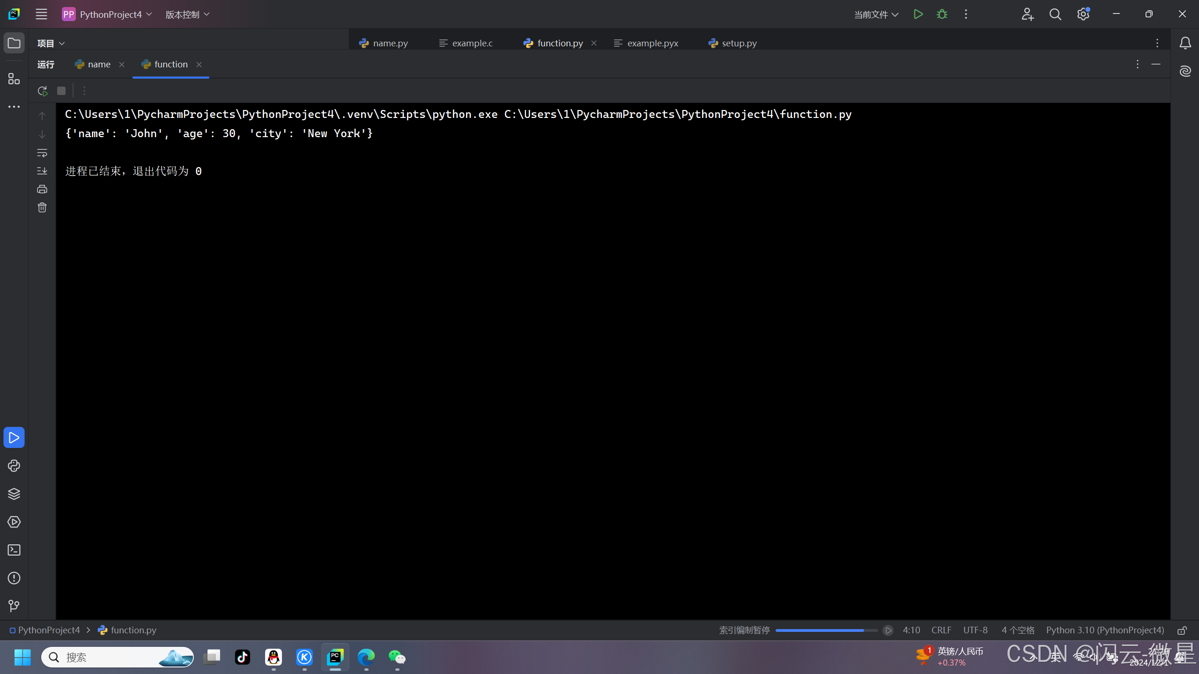The width and height of the screenshot is (1199, 674).
Task: Open the Services tool window
Action: point(14,522)
